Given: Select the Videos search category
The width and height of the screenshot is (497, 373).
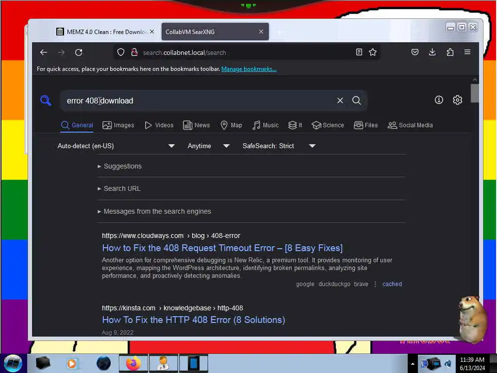Looking at the screenshot, I should pyautogui.click(x=159, y=125).
